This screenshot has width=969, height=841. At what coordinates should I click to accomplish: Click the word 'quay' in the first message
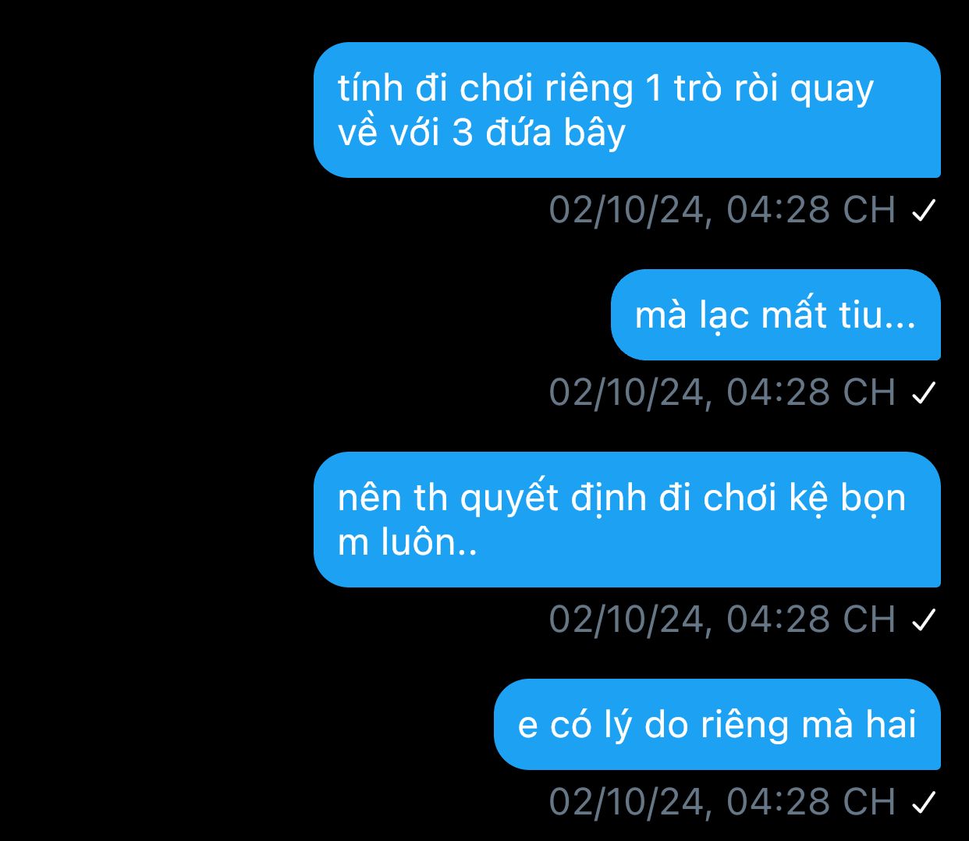coord(832,90)
